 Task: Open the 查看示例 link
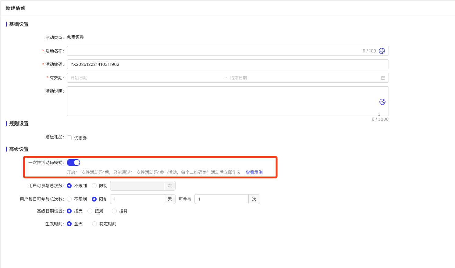point(254,172)
